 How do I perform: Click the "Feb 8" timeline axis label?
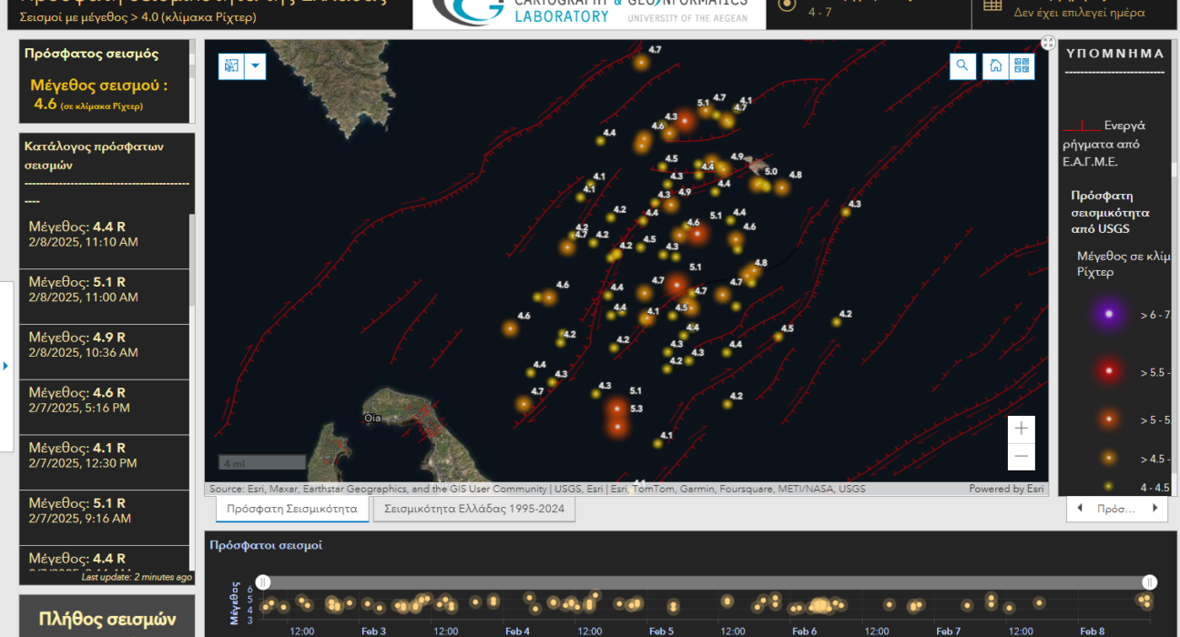1093,631
